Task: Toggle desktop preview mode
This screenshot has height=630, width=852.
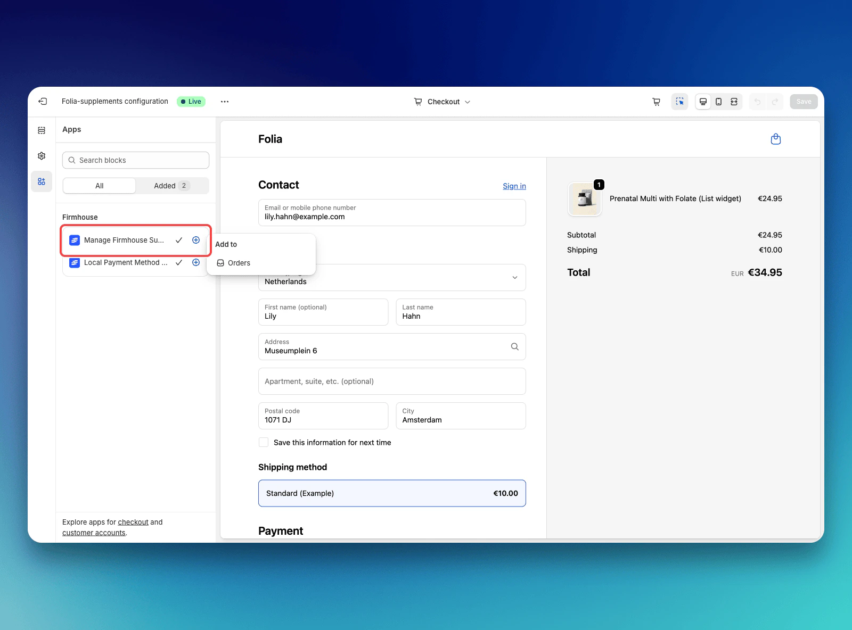Action: 703,101
